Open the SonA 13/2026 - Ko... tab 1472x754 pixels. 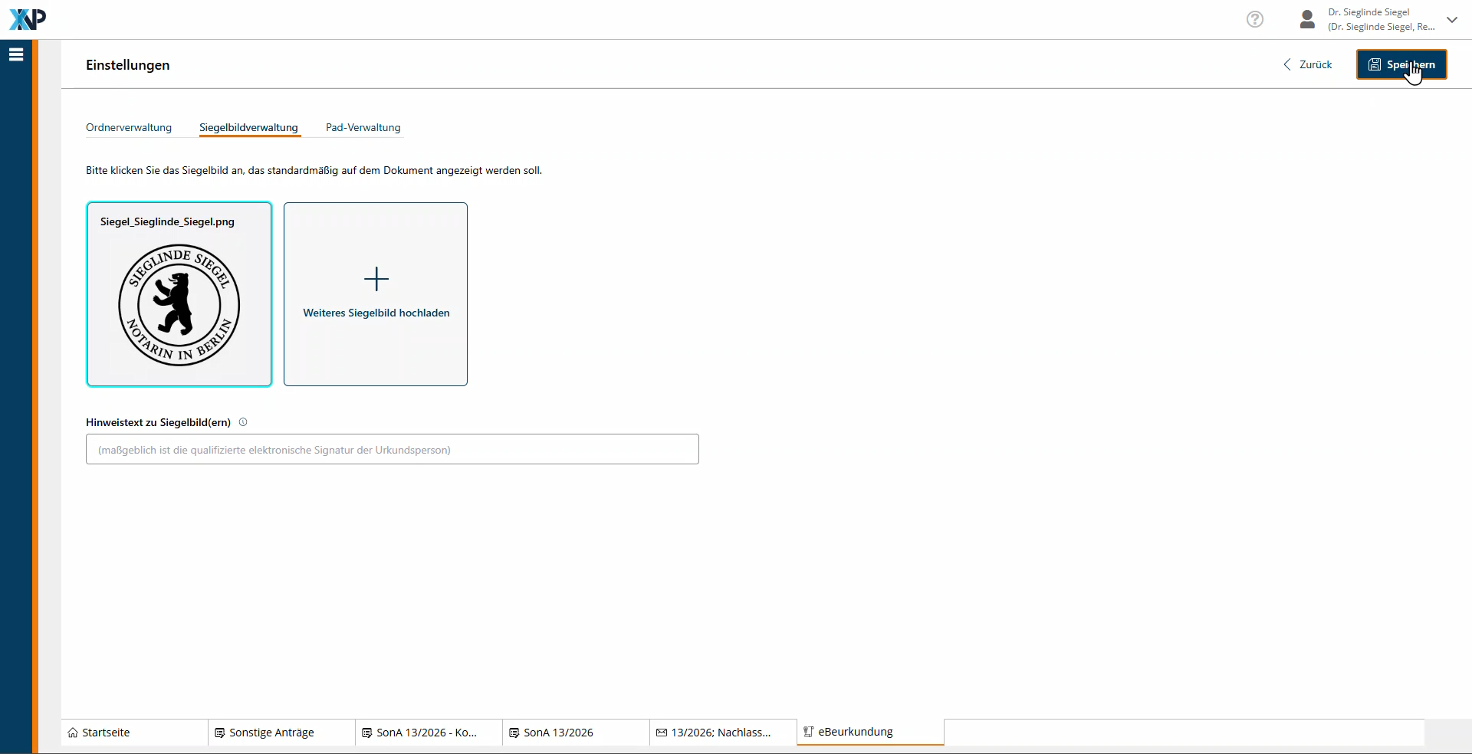[x=426, y=733]
